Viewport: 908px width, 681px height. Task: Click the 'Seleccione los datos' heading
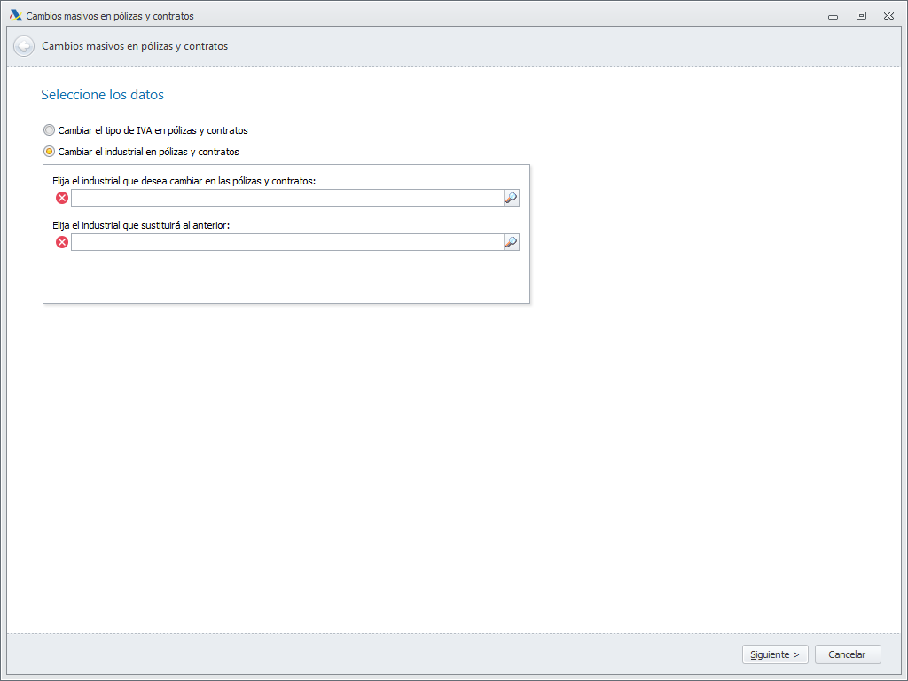(x=102, y=95)
